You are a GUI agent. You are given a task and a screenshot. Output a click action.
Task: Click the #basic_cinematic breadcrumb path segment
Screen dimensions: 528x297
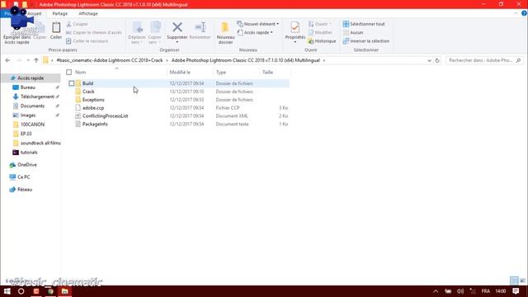[x=110, y=60]
